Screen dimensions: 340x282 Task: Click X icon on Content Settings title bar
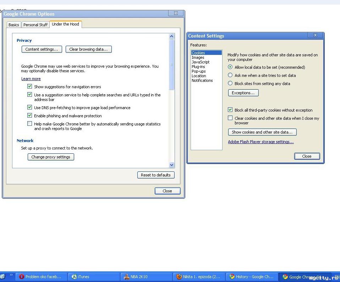point(316,35)
